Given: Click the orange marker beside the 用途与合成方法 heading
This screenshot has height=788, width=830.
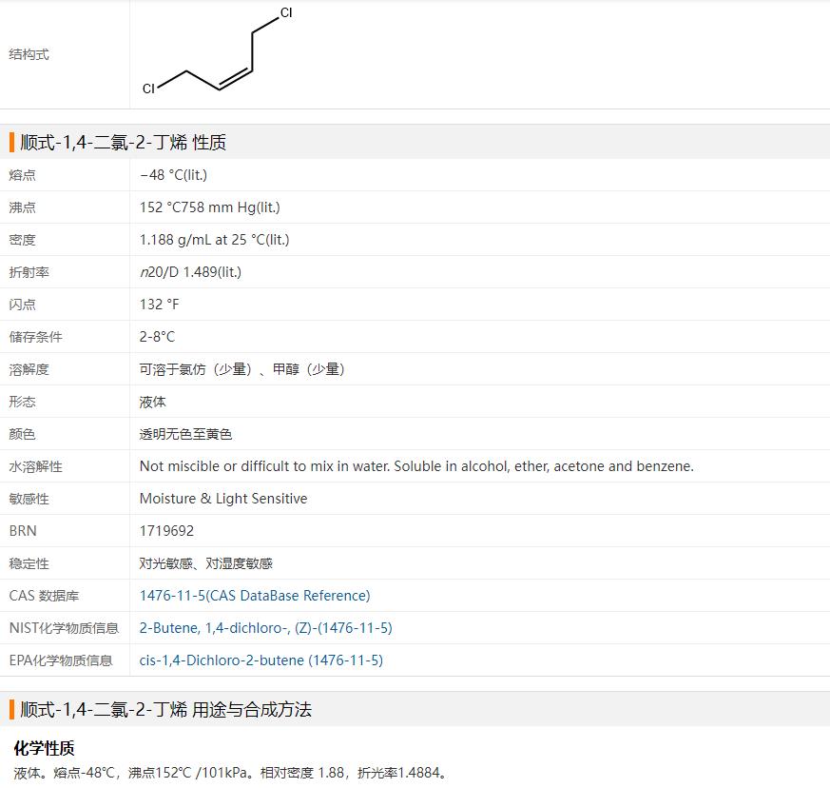Looking at the screenshot, I should coord(12,710).
